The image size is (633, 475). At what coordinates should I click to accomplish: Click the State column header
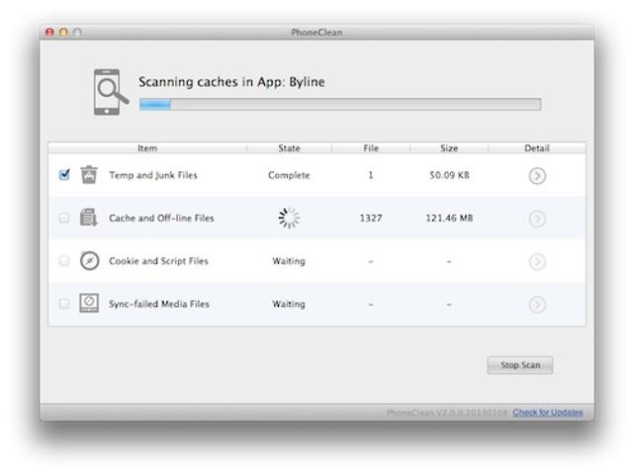(289, 148)
